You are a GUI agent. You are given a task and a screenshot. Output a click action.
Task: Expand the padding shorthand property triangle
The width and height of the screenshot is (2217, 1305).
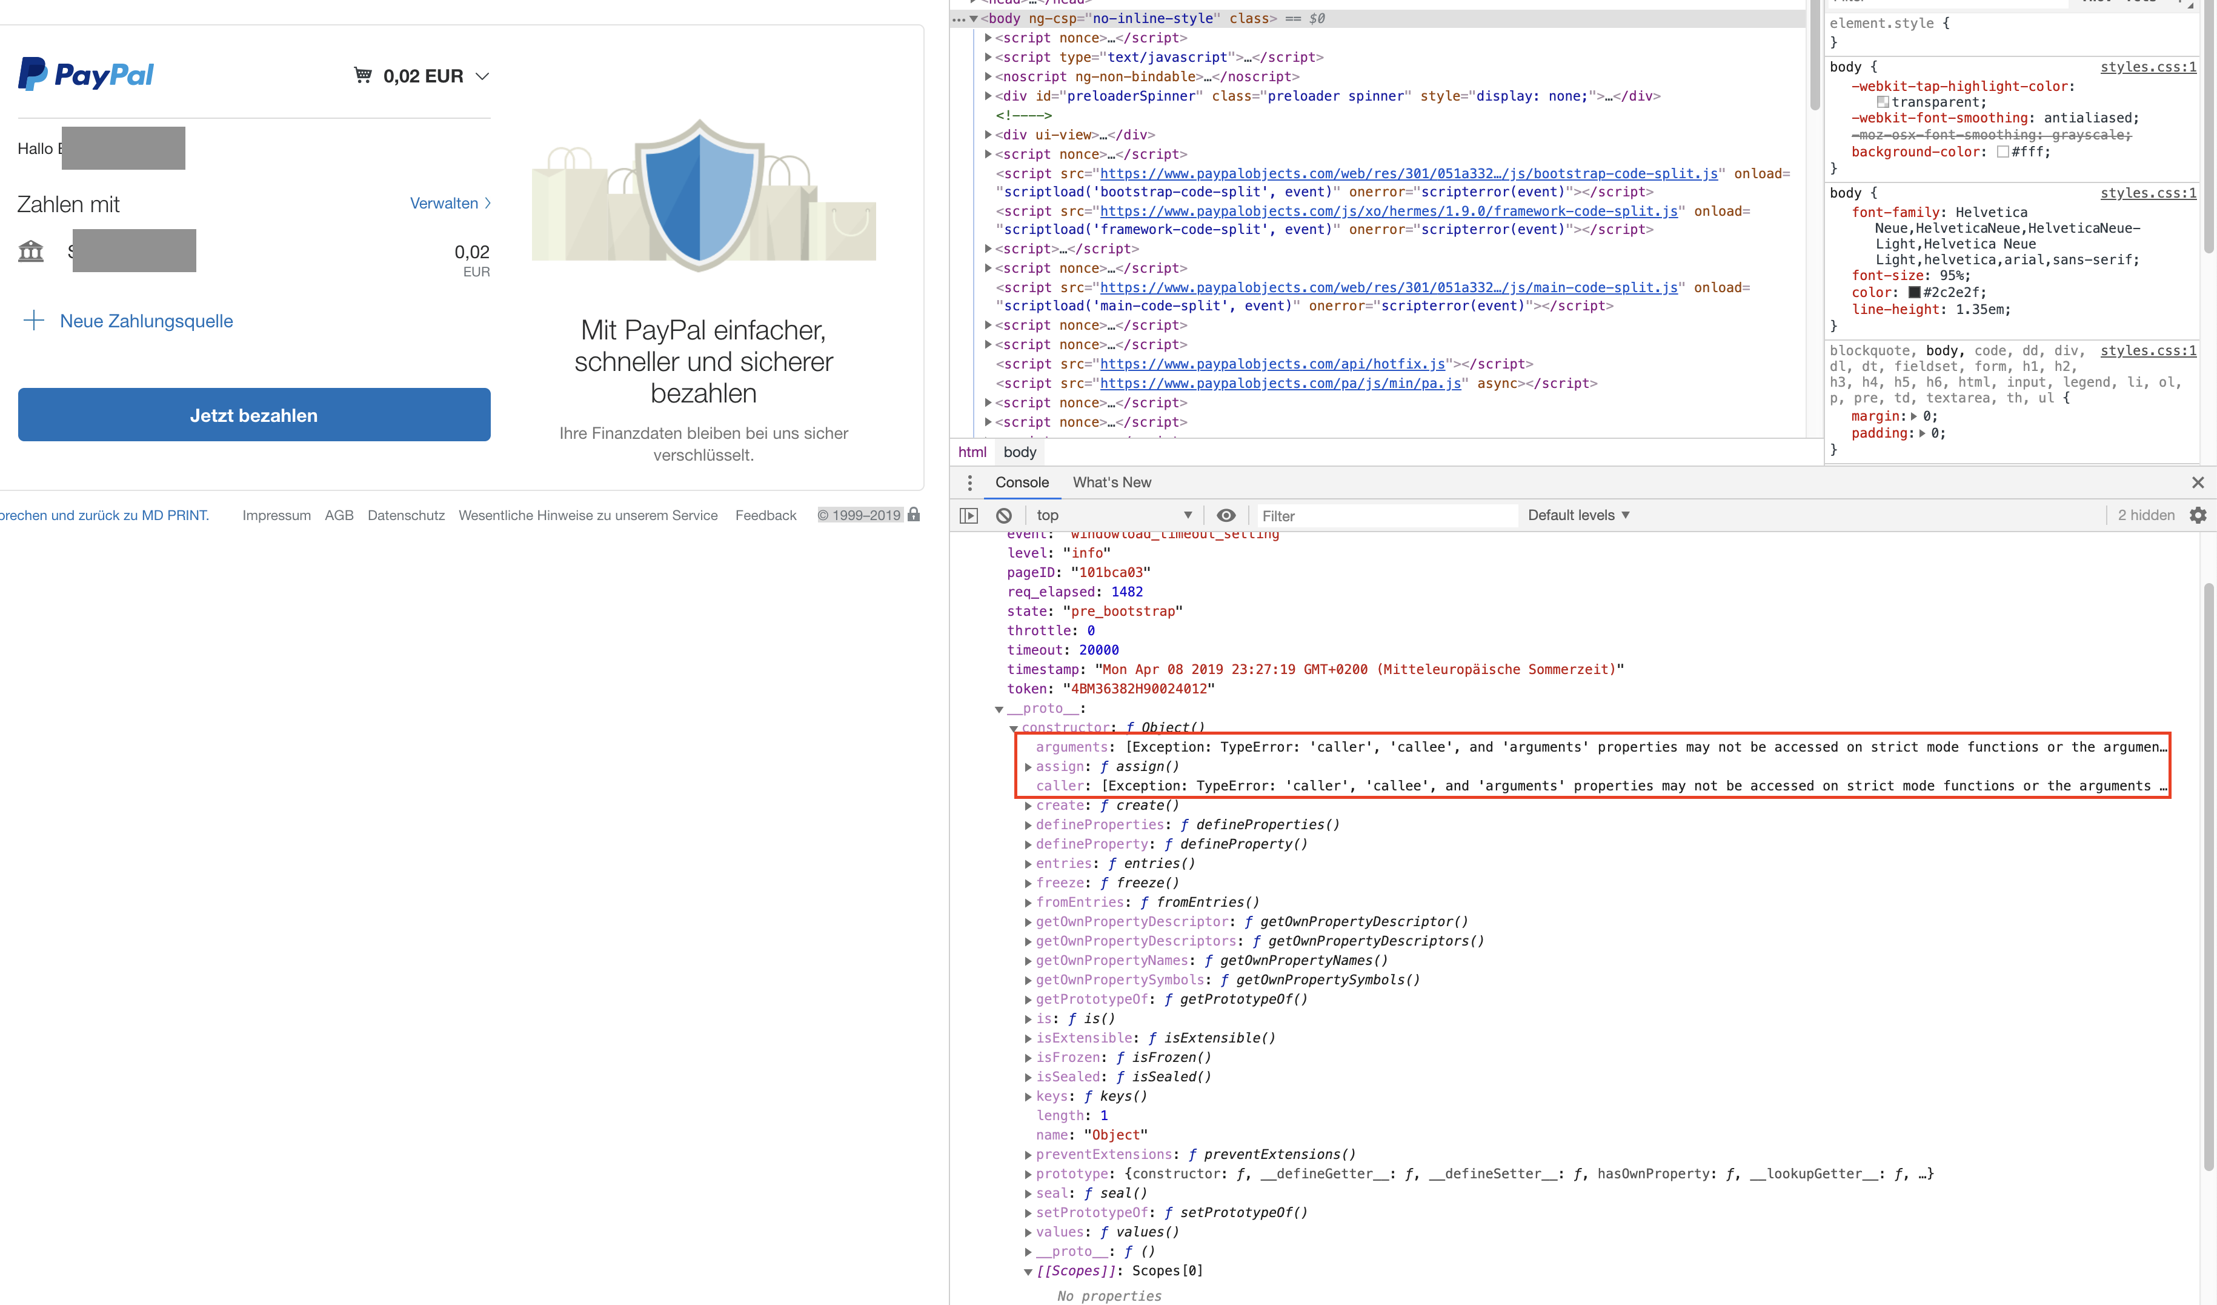tap(1921, 433)
